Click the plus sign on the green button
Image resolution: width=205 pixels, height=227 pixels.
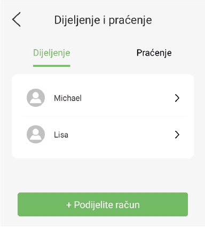click(69, 205)
